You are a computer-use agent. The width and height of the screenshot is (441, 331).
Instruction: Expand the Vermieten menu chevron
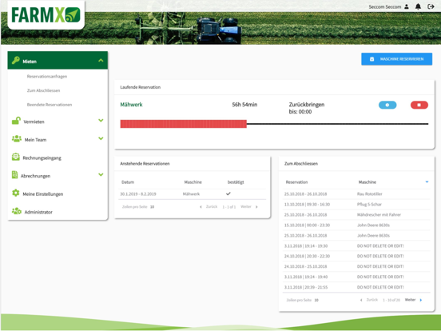tap(101, 121)
